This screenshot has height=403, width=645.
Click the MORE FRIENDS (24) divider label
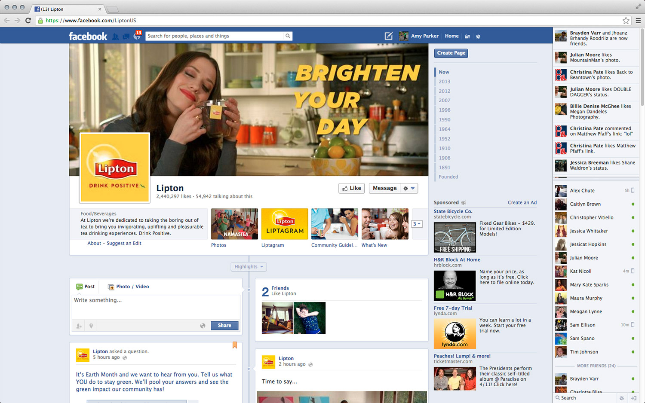(596, 366)
